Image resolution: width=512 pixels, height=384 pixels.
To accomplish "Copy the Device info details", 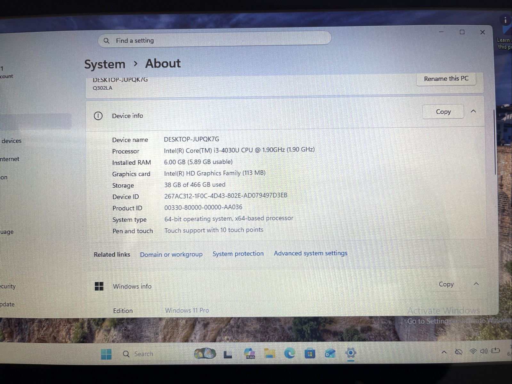I will (x=443, y=112).
